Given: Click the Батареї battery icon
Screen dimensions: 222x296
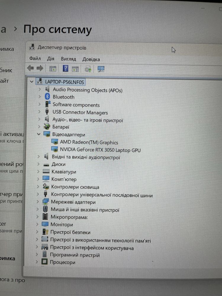Looking at the screenshot, I should [47, 126].
